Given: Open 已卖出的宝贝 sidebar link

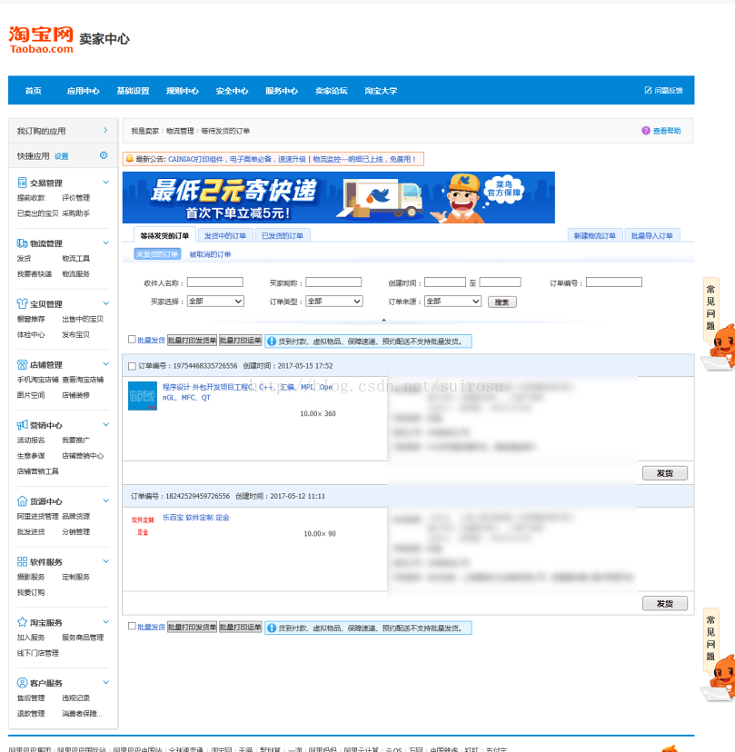Looking at the screenshot, I should click(x=38, y=213).
